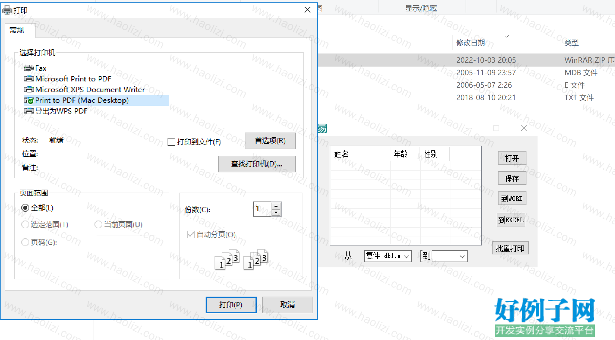Choose the 当前页面(U) radio button
The height and width of the screenshot is (340, 615).
(98, 224)
